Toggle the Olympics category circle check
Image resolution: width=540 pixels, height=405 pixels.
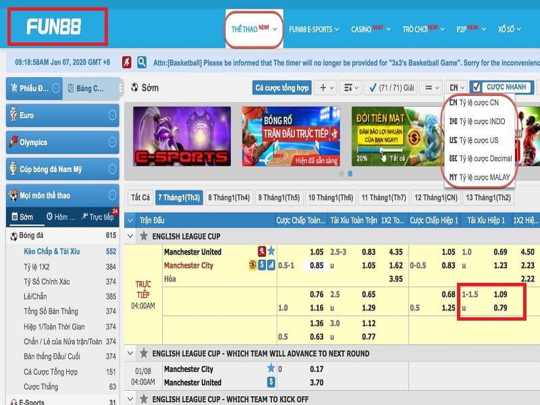tap(112, 142)
